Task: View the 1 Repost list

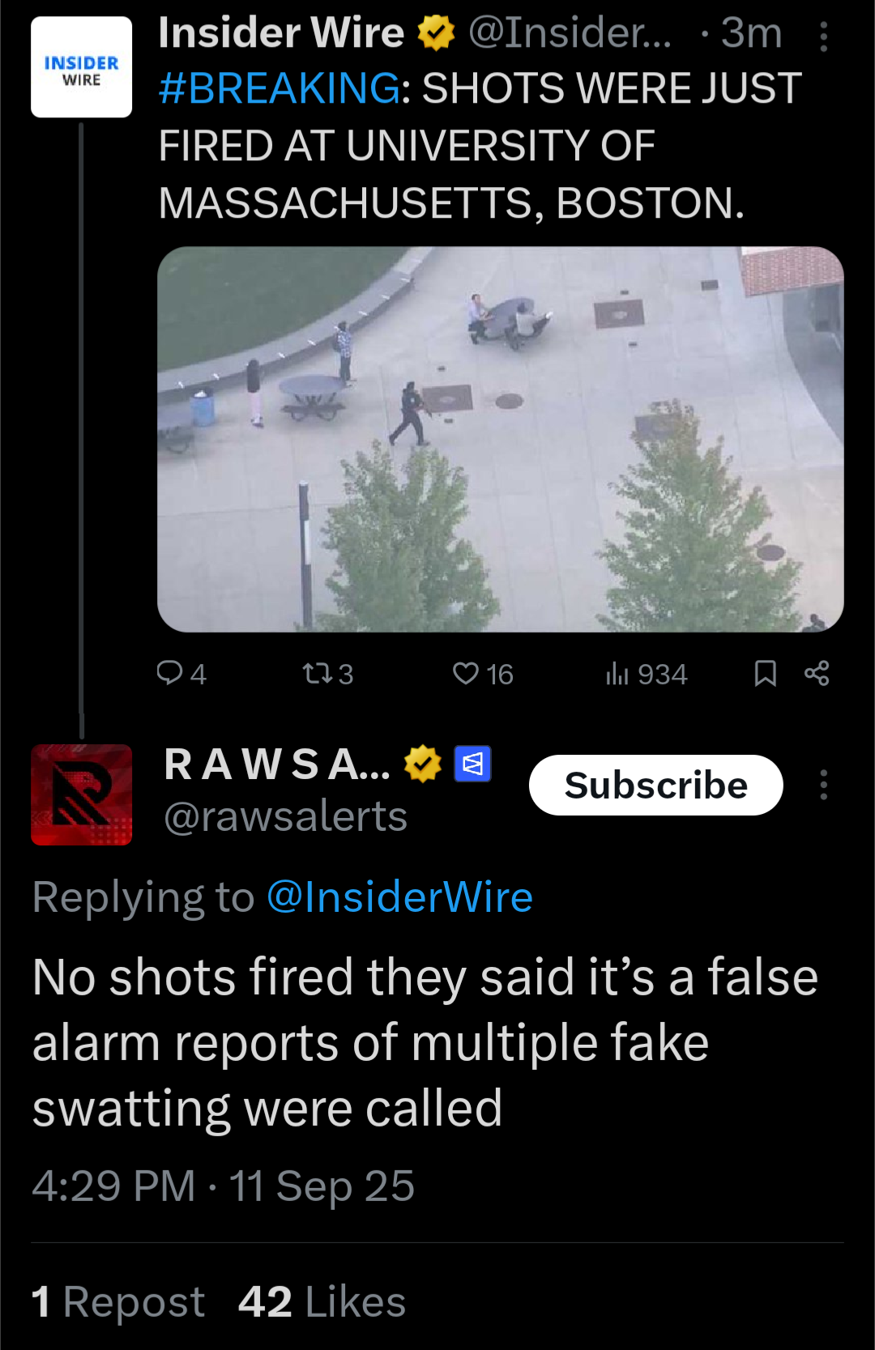Action: 118,1302
